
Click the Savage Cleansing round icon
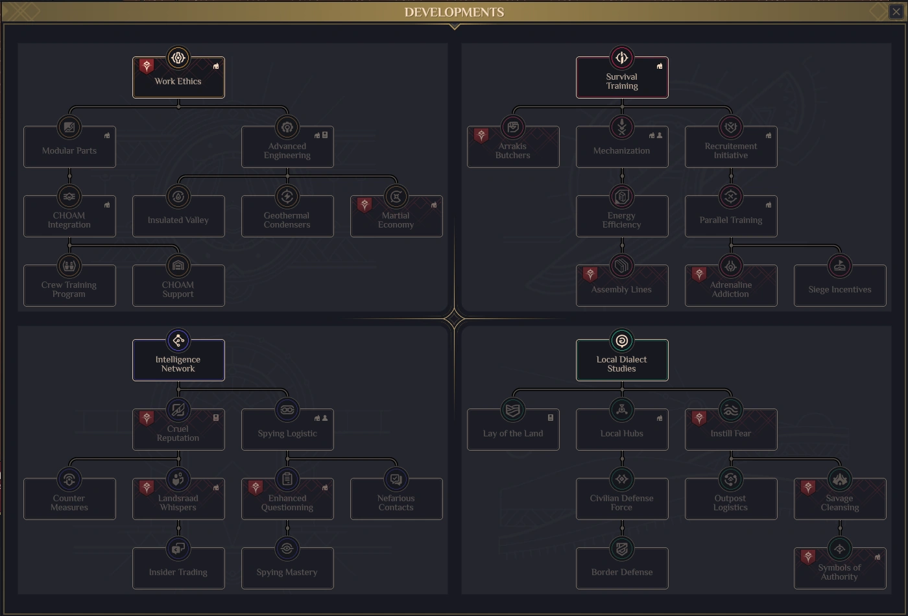[x=840, y=479]
